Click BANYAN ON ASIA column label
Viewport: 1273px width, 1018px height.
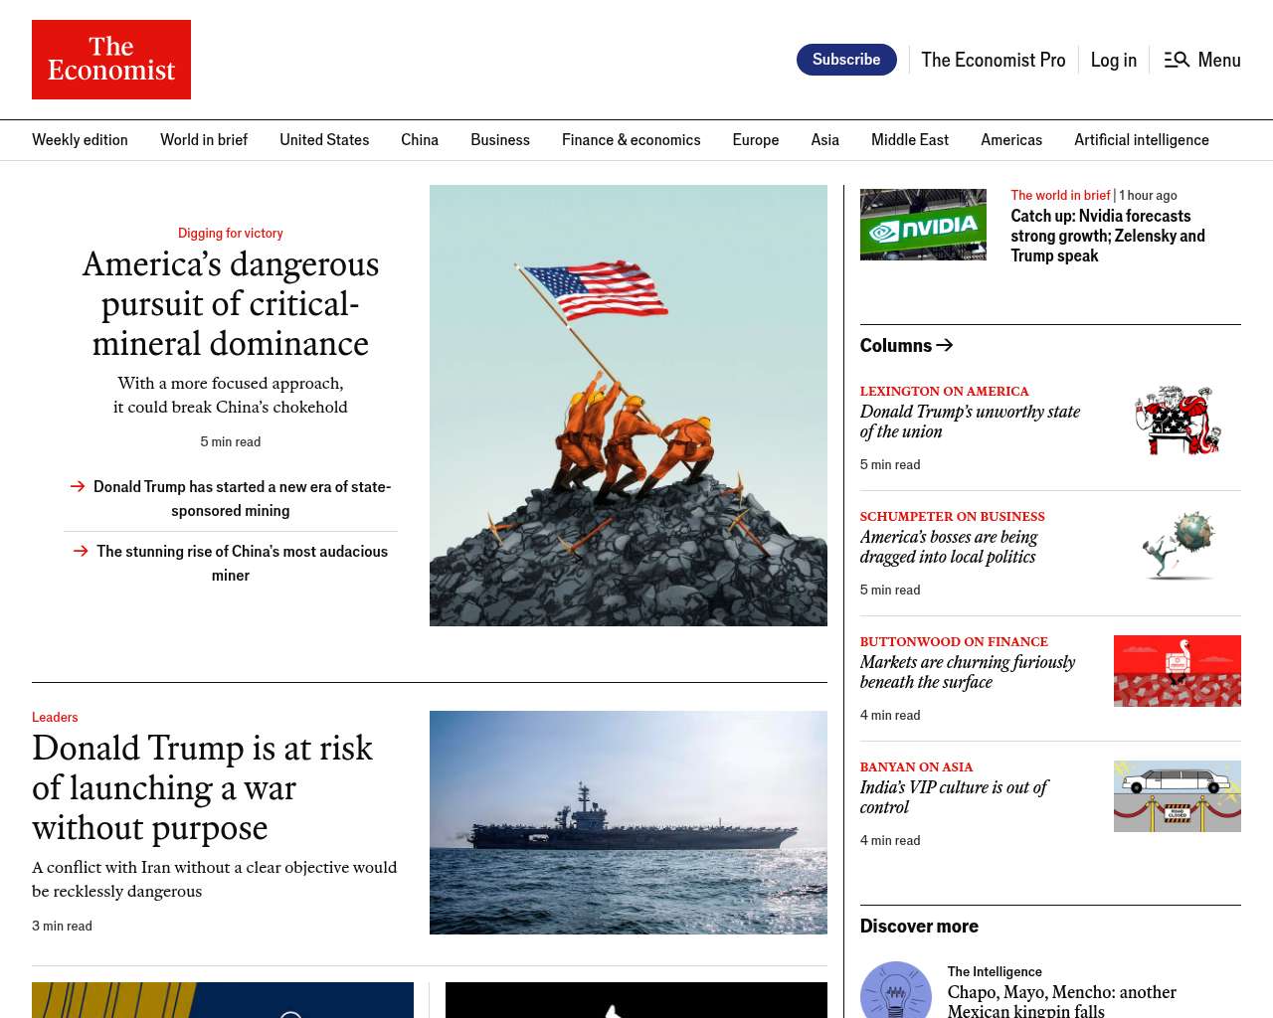(x=917, y=767)
